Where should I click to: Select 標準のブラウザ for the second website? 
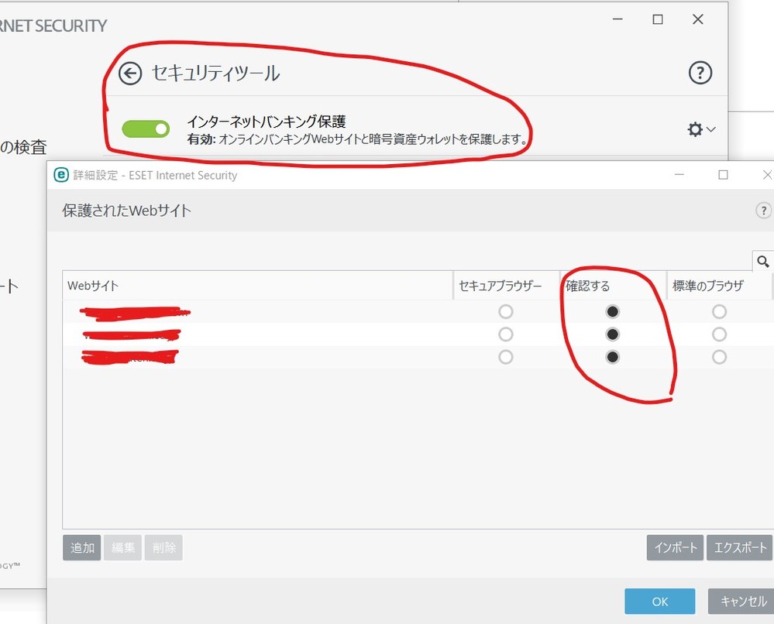[x=719, y=334]
